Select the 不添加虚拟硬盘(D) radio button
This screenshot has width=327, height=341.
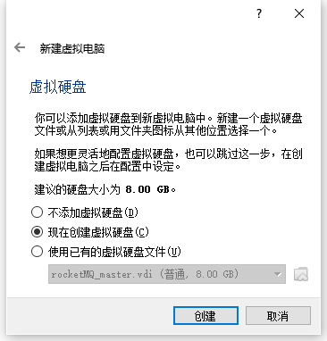(37, 212)
